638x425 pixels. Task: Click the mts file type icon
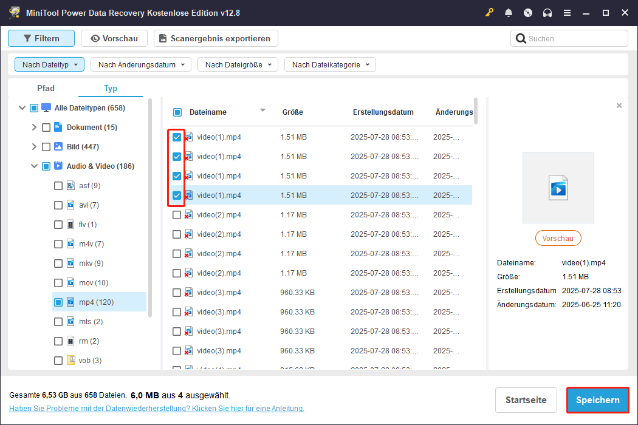coord(70,322)
